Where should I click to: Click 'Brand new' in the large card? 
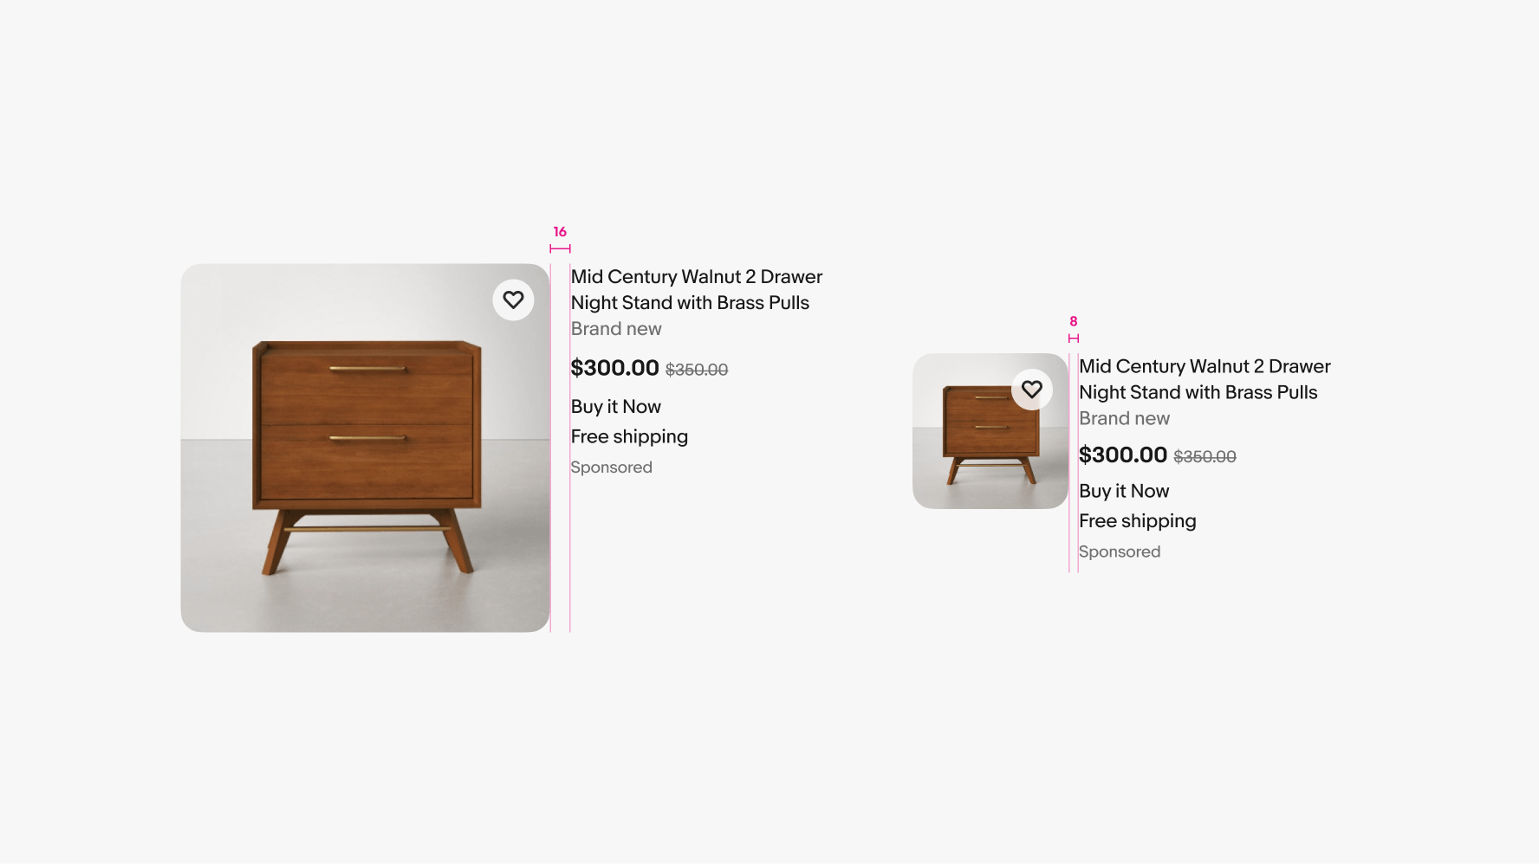(615, 329)
